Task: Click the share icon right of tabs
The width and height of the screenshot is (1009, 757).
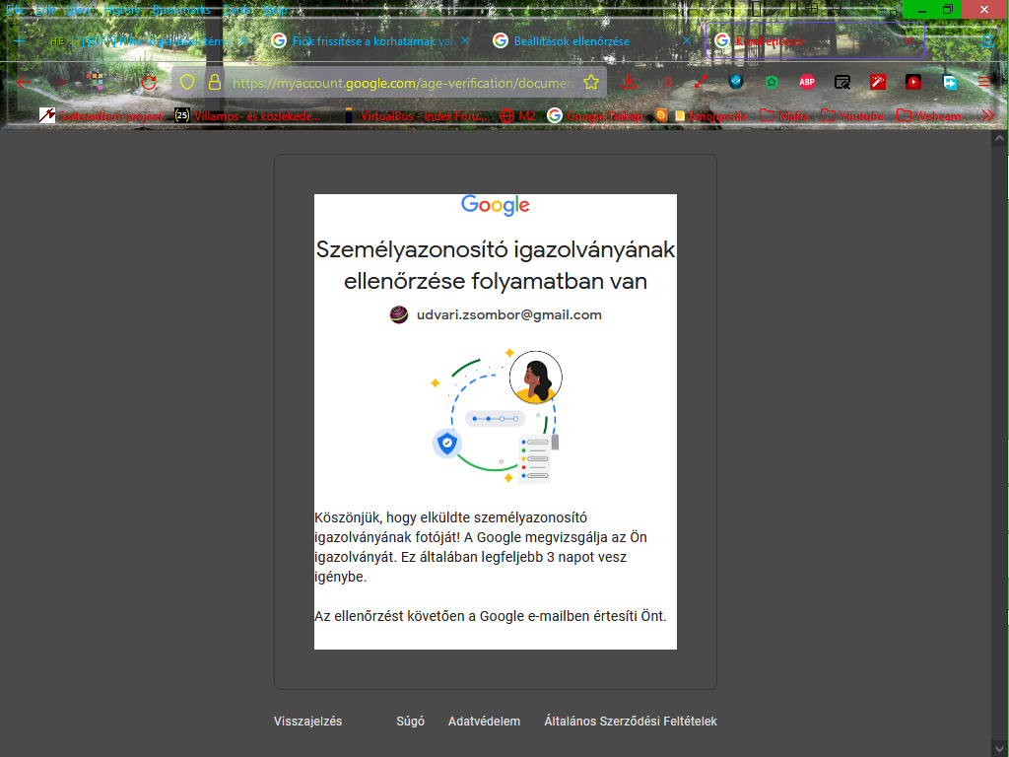Action: 987,41
